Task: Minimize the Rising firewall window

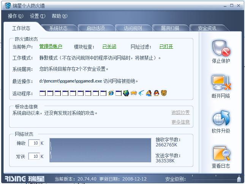Action: pos(225,6)
